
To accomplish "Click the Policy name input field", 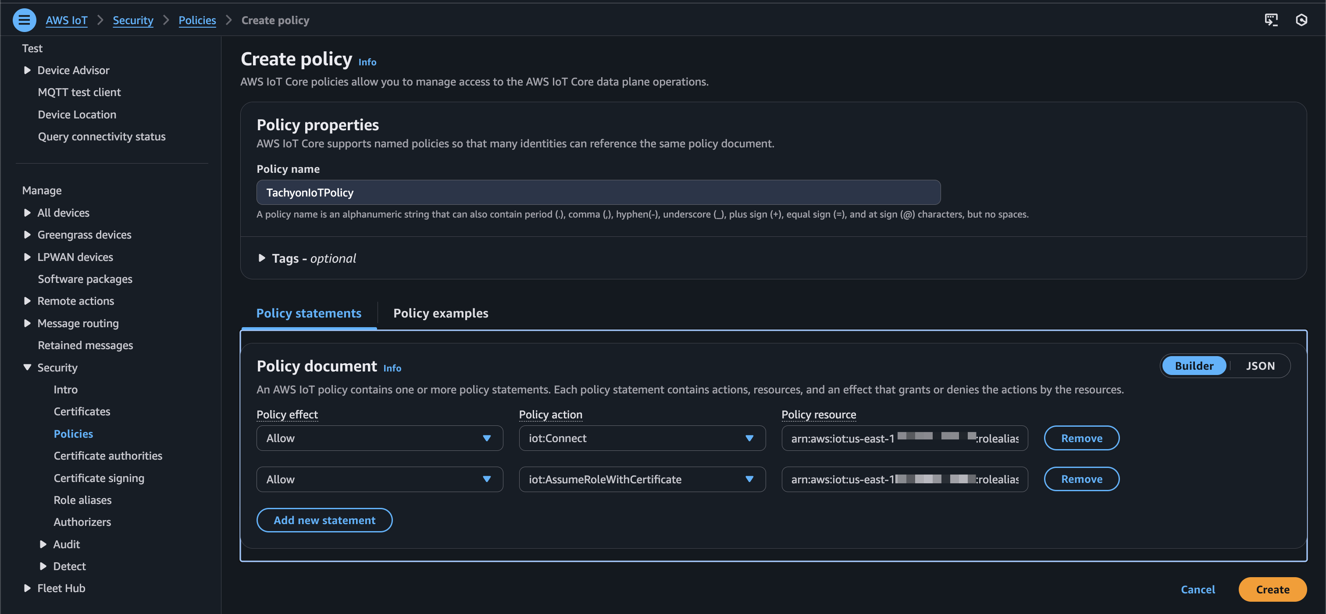I will [x=598, y=193].
